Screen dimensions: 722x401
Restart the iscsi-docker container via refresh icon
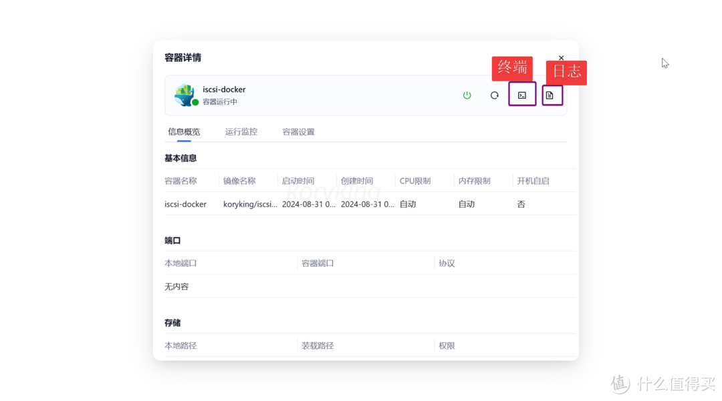(x=494, y=95)
